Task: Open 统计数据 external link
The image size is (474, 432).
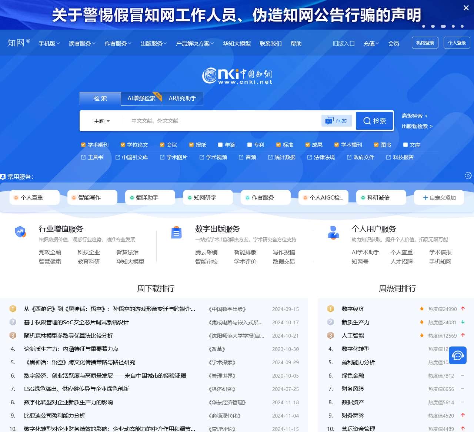Action: coord(281,157)
